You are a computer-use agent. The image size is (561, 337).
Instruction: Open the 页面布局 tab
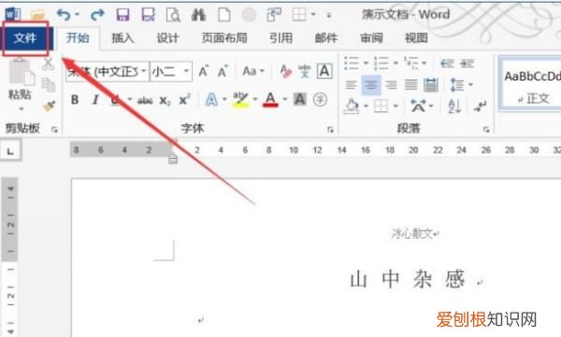point(224,38)
